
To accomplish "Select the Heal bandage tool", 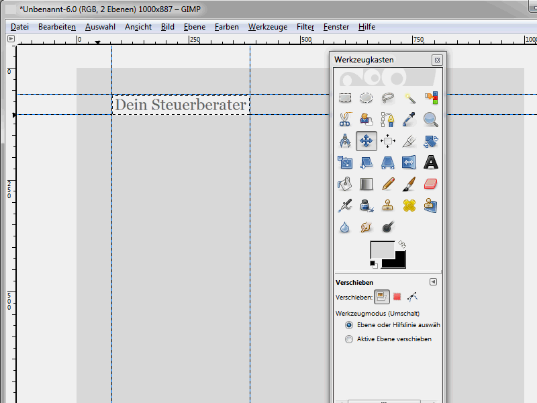I will tap(409, 206).
